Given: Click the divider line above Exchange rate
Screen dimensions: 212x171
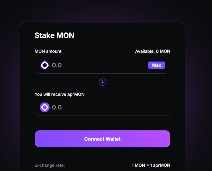Looking at the screenshot, I should (103, 155).
